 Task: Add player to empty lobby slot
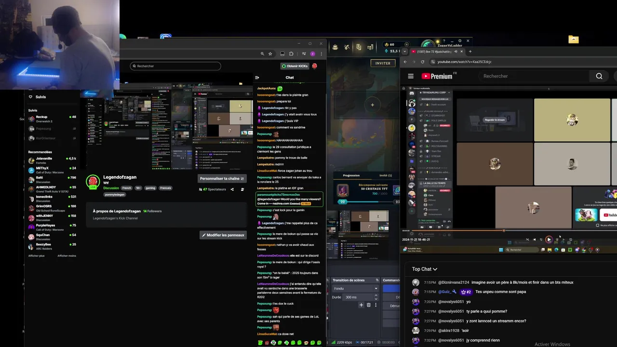point(372,104)
